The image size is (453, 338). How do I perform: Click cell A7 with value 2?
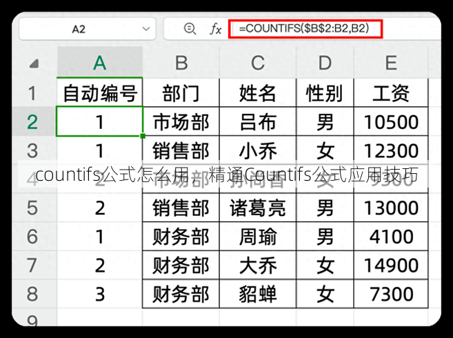click(x=100, y=265)
